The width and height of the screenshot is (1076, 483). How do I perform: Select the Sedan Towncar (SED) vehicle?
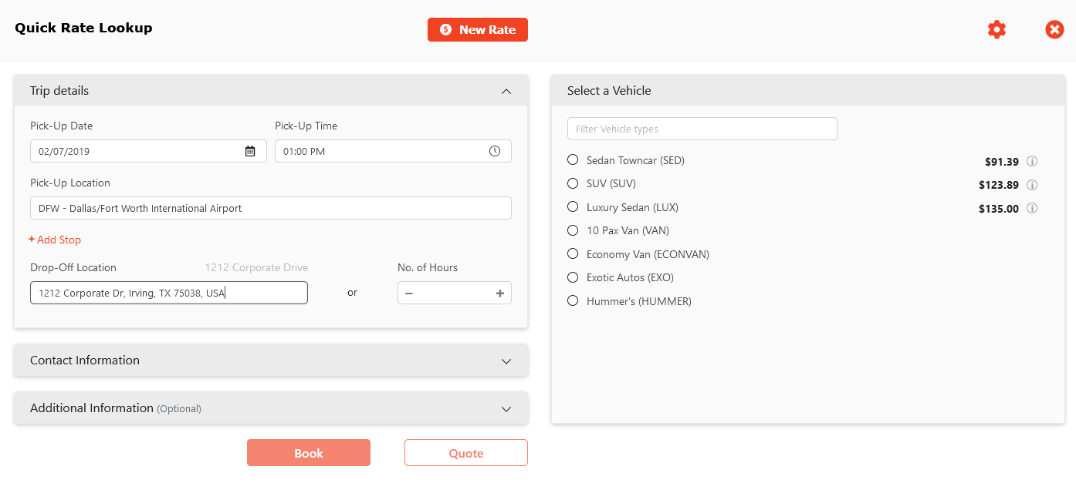[572, 159]
